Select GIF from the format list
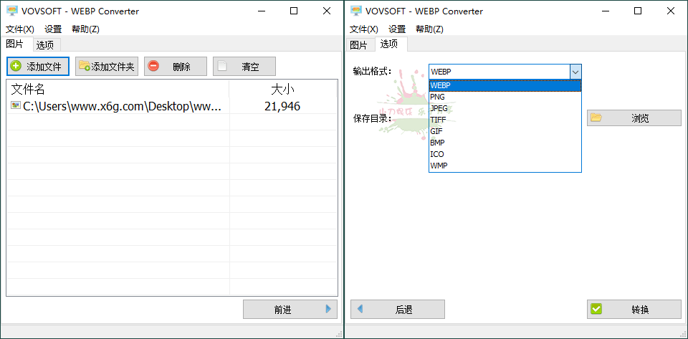The height and width of the screenshot is (339, 688). [436, 131]
